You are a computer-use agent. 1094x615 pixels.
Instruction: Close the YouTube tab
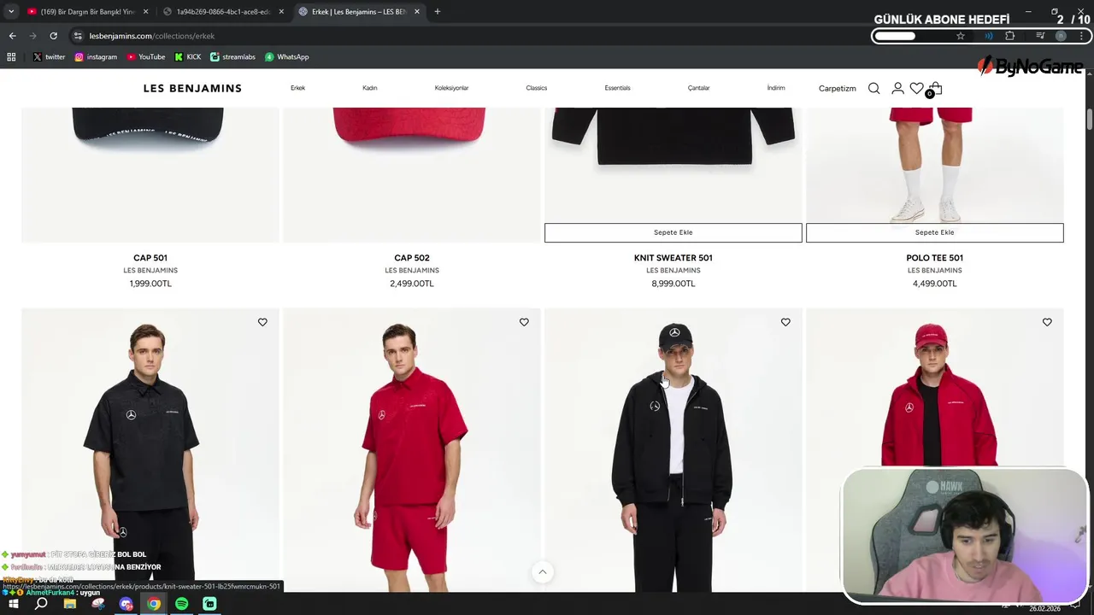(x=146, y=12)
